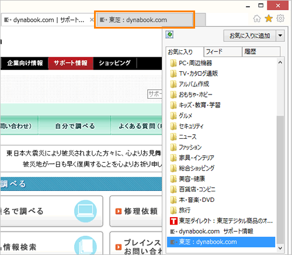Image resolution: width=292 pixels, height=255 pixels.
Task: Open the PC・周辺機器 favorites folder
Action: (191, 63)
